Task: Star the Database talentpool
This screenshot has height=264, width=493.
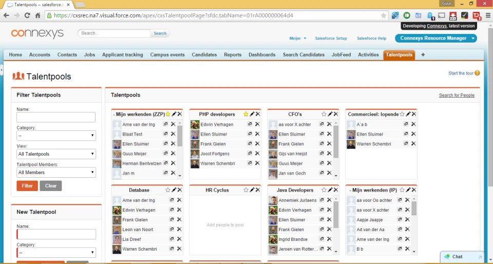Action: coord(168,190)
